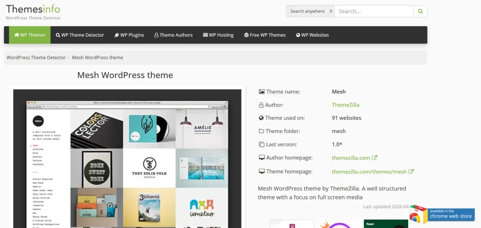This screenshot has width=481, height=228.
Task: Open the WP Hosting menu item
Action: [218, 35]
